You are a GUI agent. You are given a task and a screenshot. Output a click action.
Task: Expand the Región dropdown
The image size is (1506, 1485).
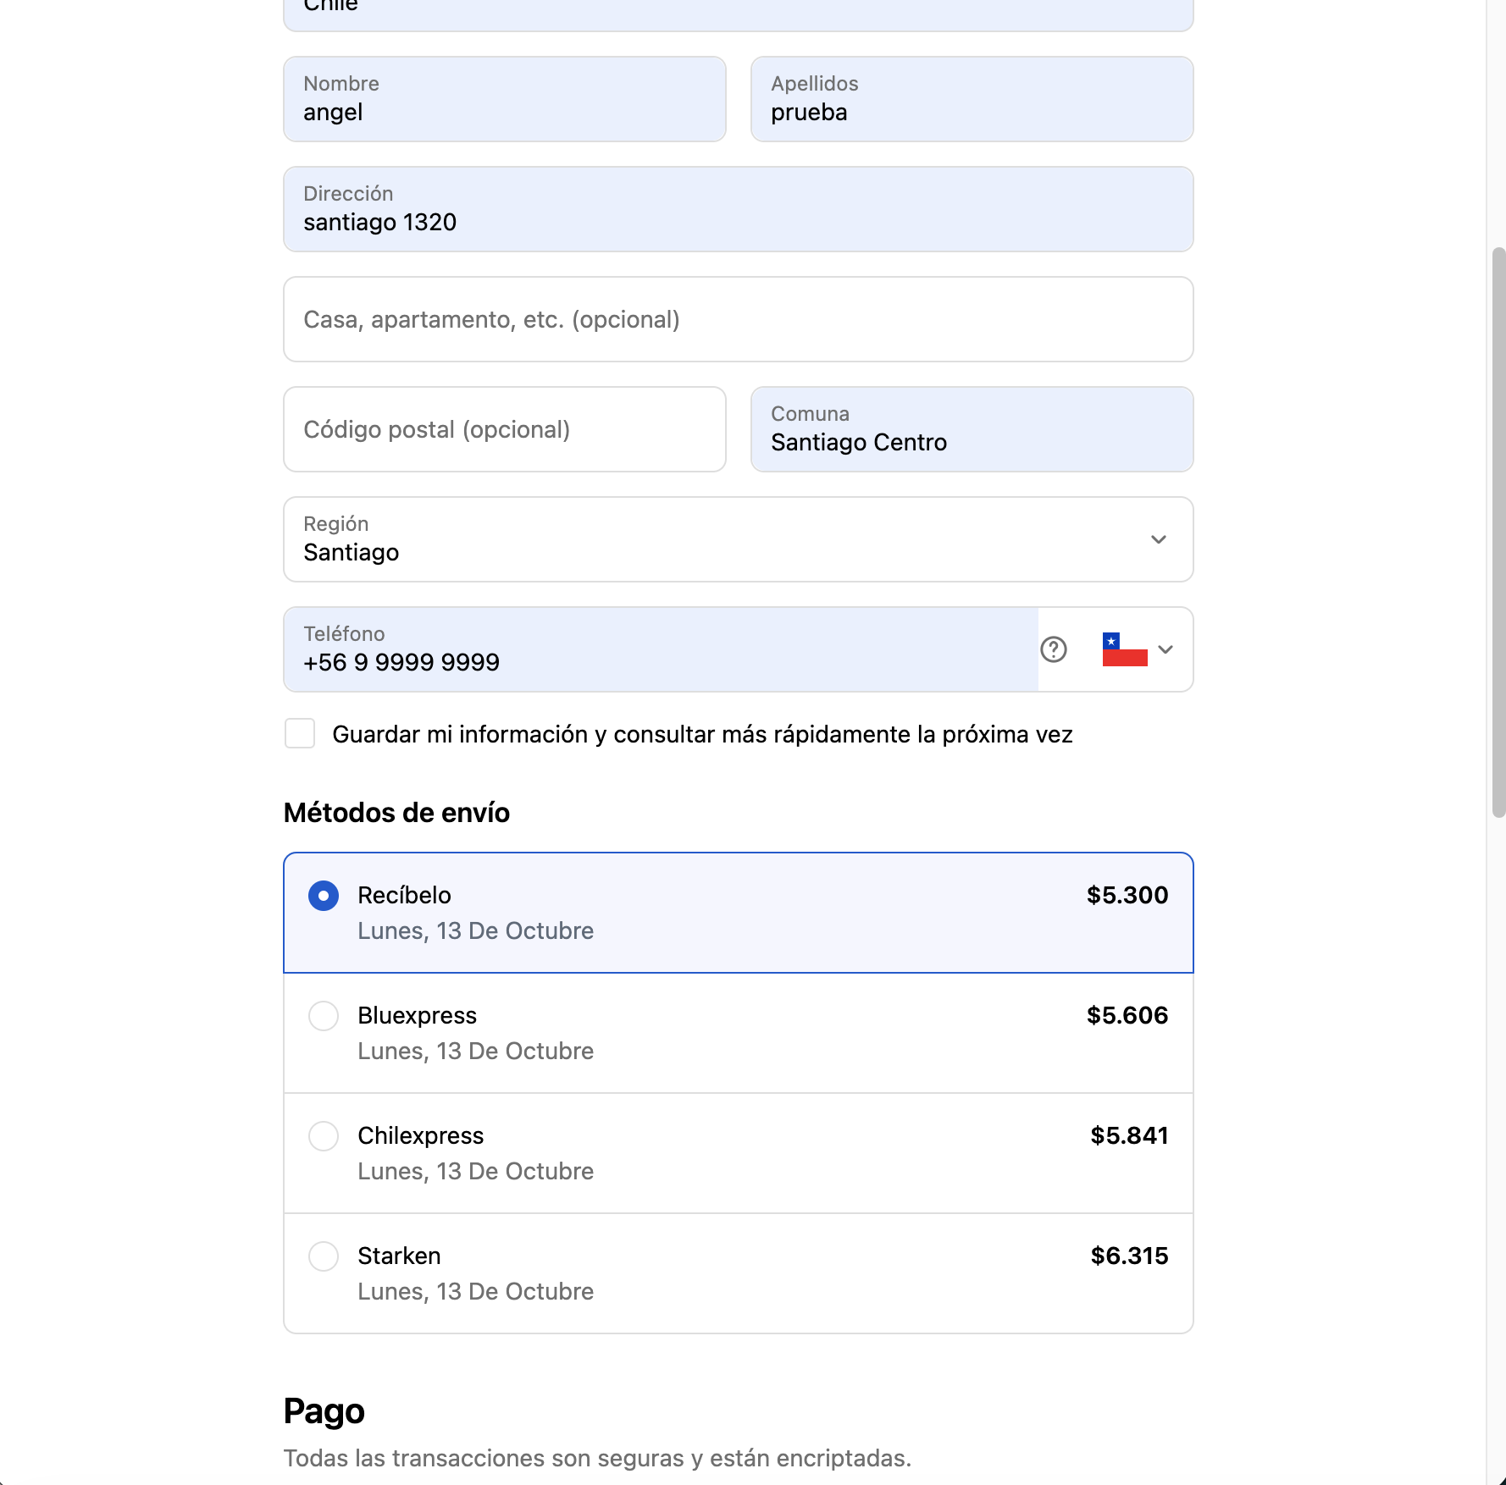[x=1158, y=539]
